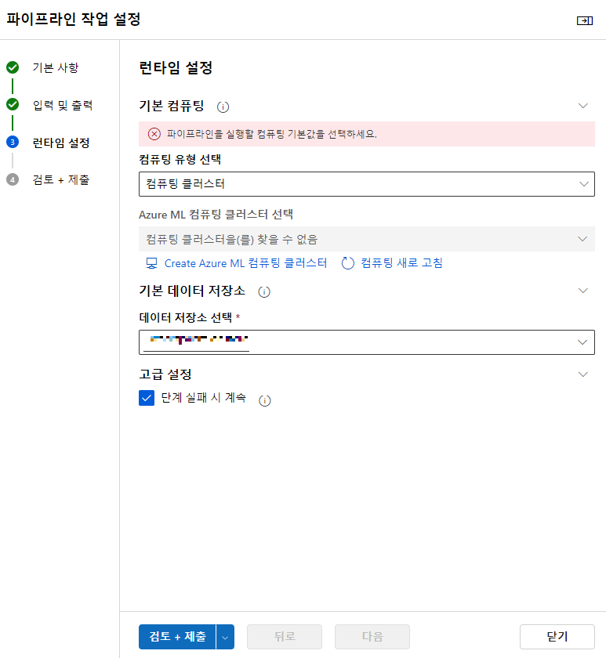This screenshot has width=606, height=658.
Task: Click the info icon beside 단계 실패 시 계속
Action: coord(264,401)
